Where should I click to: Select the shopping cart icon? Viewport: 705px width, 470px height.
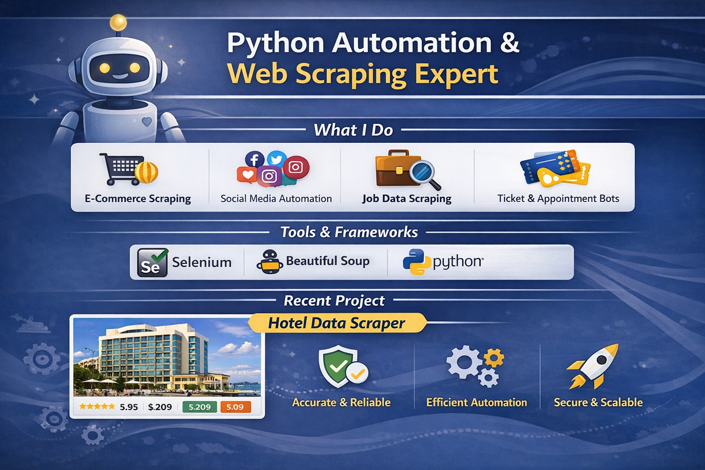click(122, 169)
